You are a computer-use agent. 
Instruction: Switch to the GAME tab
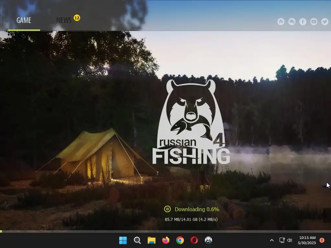point(24,20)
